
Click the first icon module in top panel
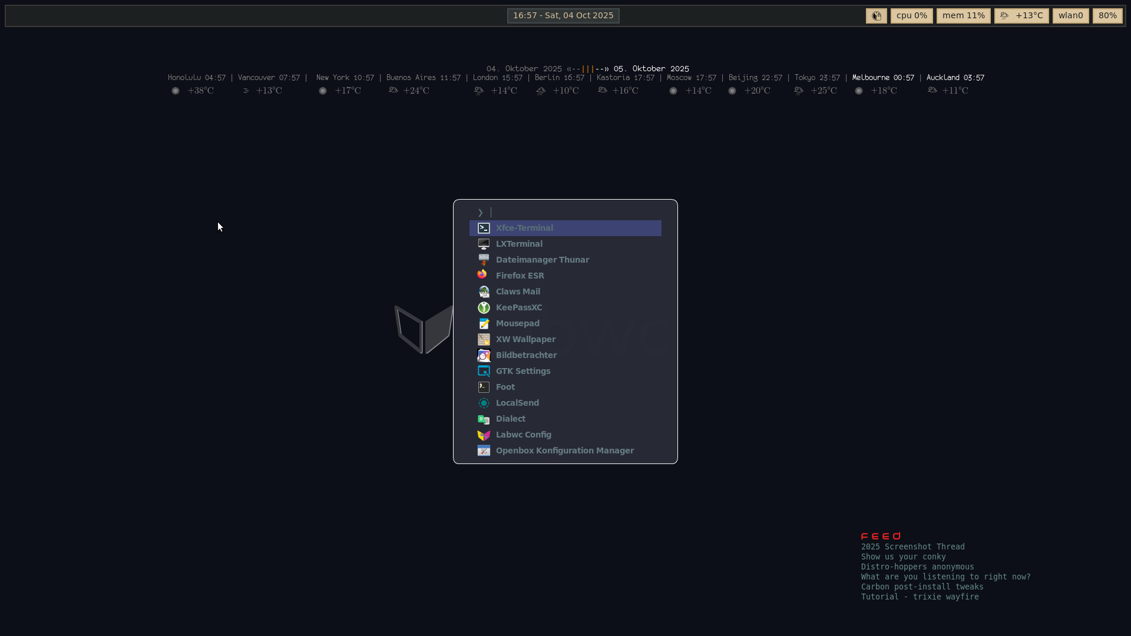click(876, 16)
